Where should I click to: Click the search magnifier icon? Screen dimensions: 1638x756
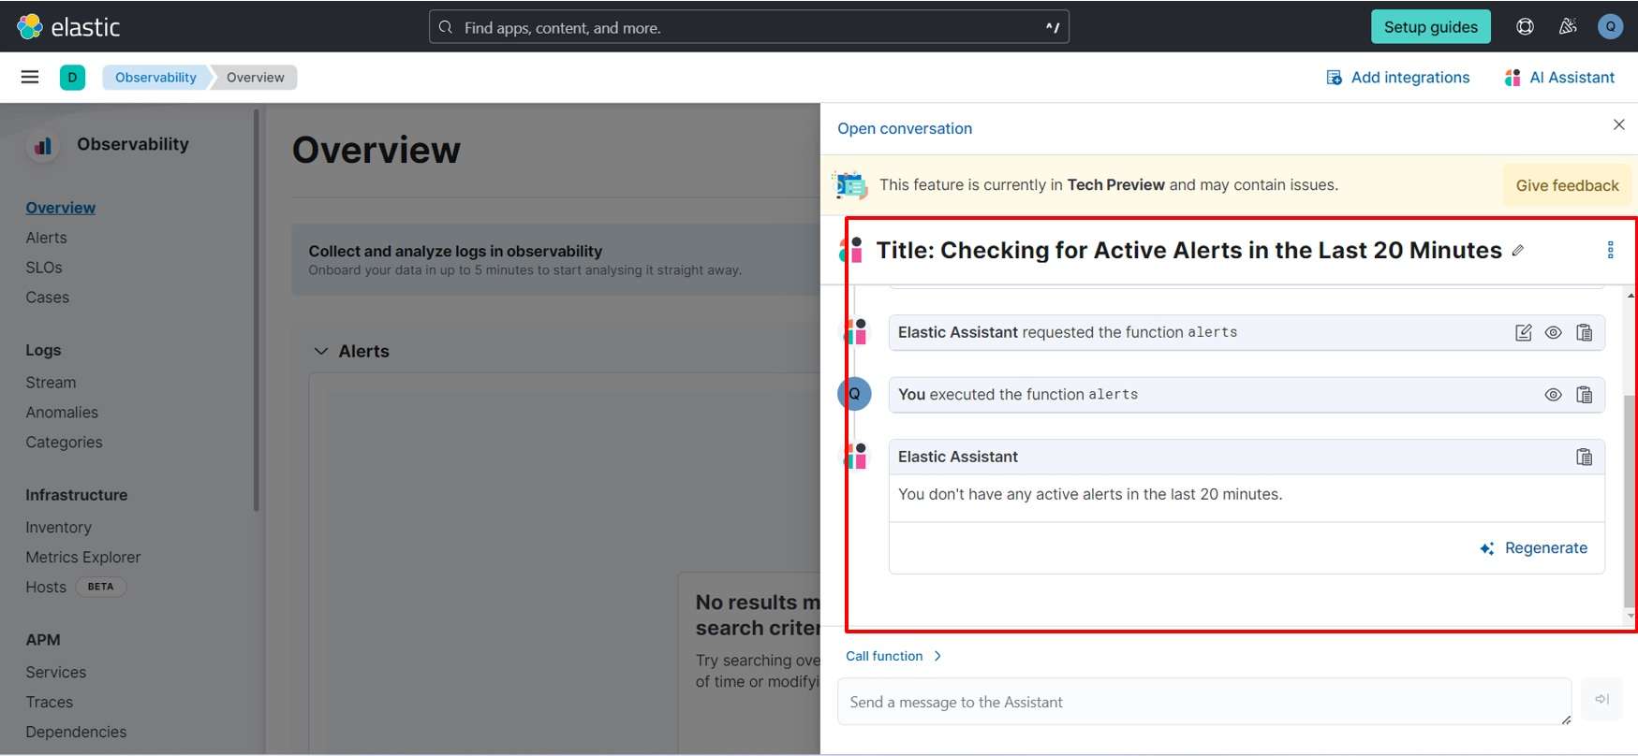(x=447, y=27)
